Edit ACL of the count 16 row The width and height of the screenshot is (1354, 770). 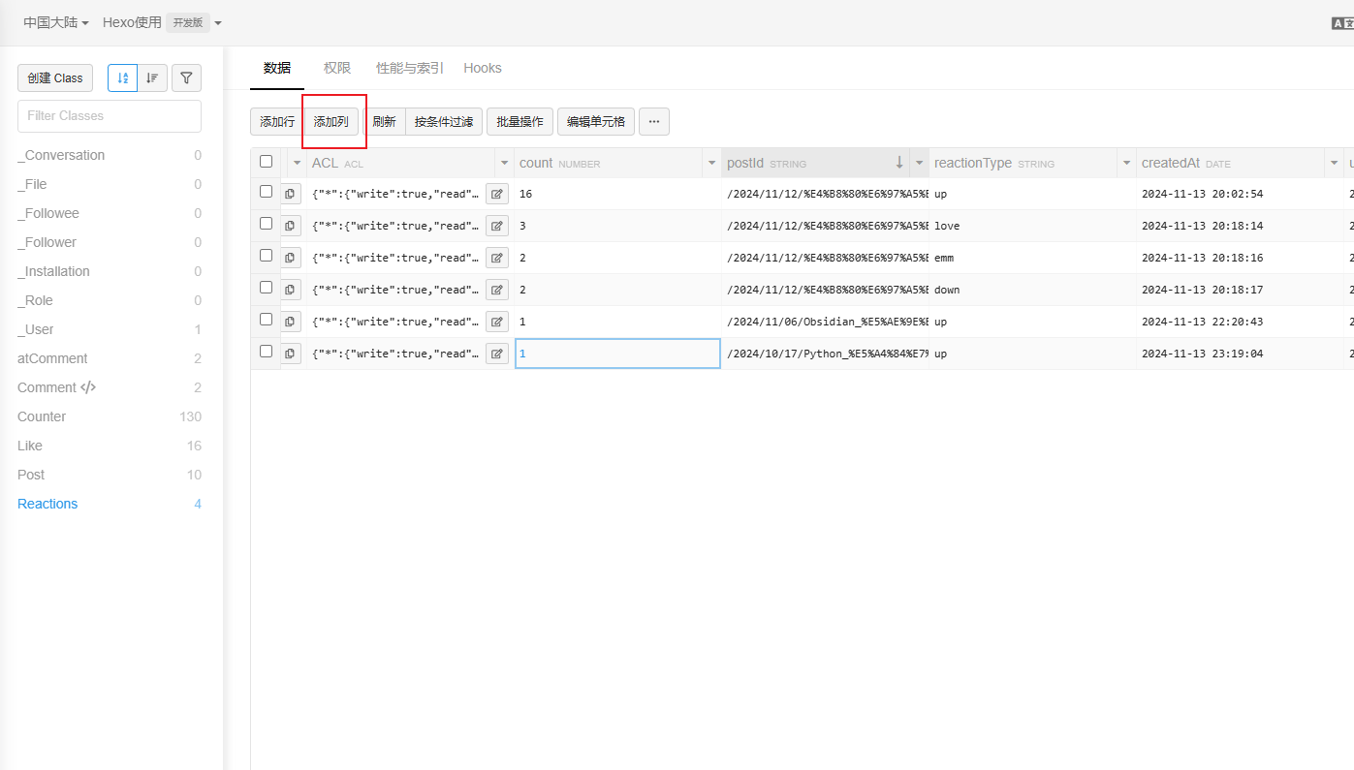[x=497, y=194]
